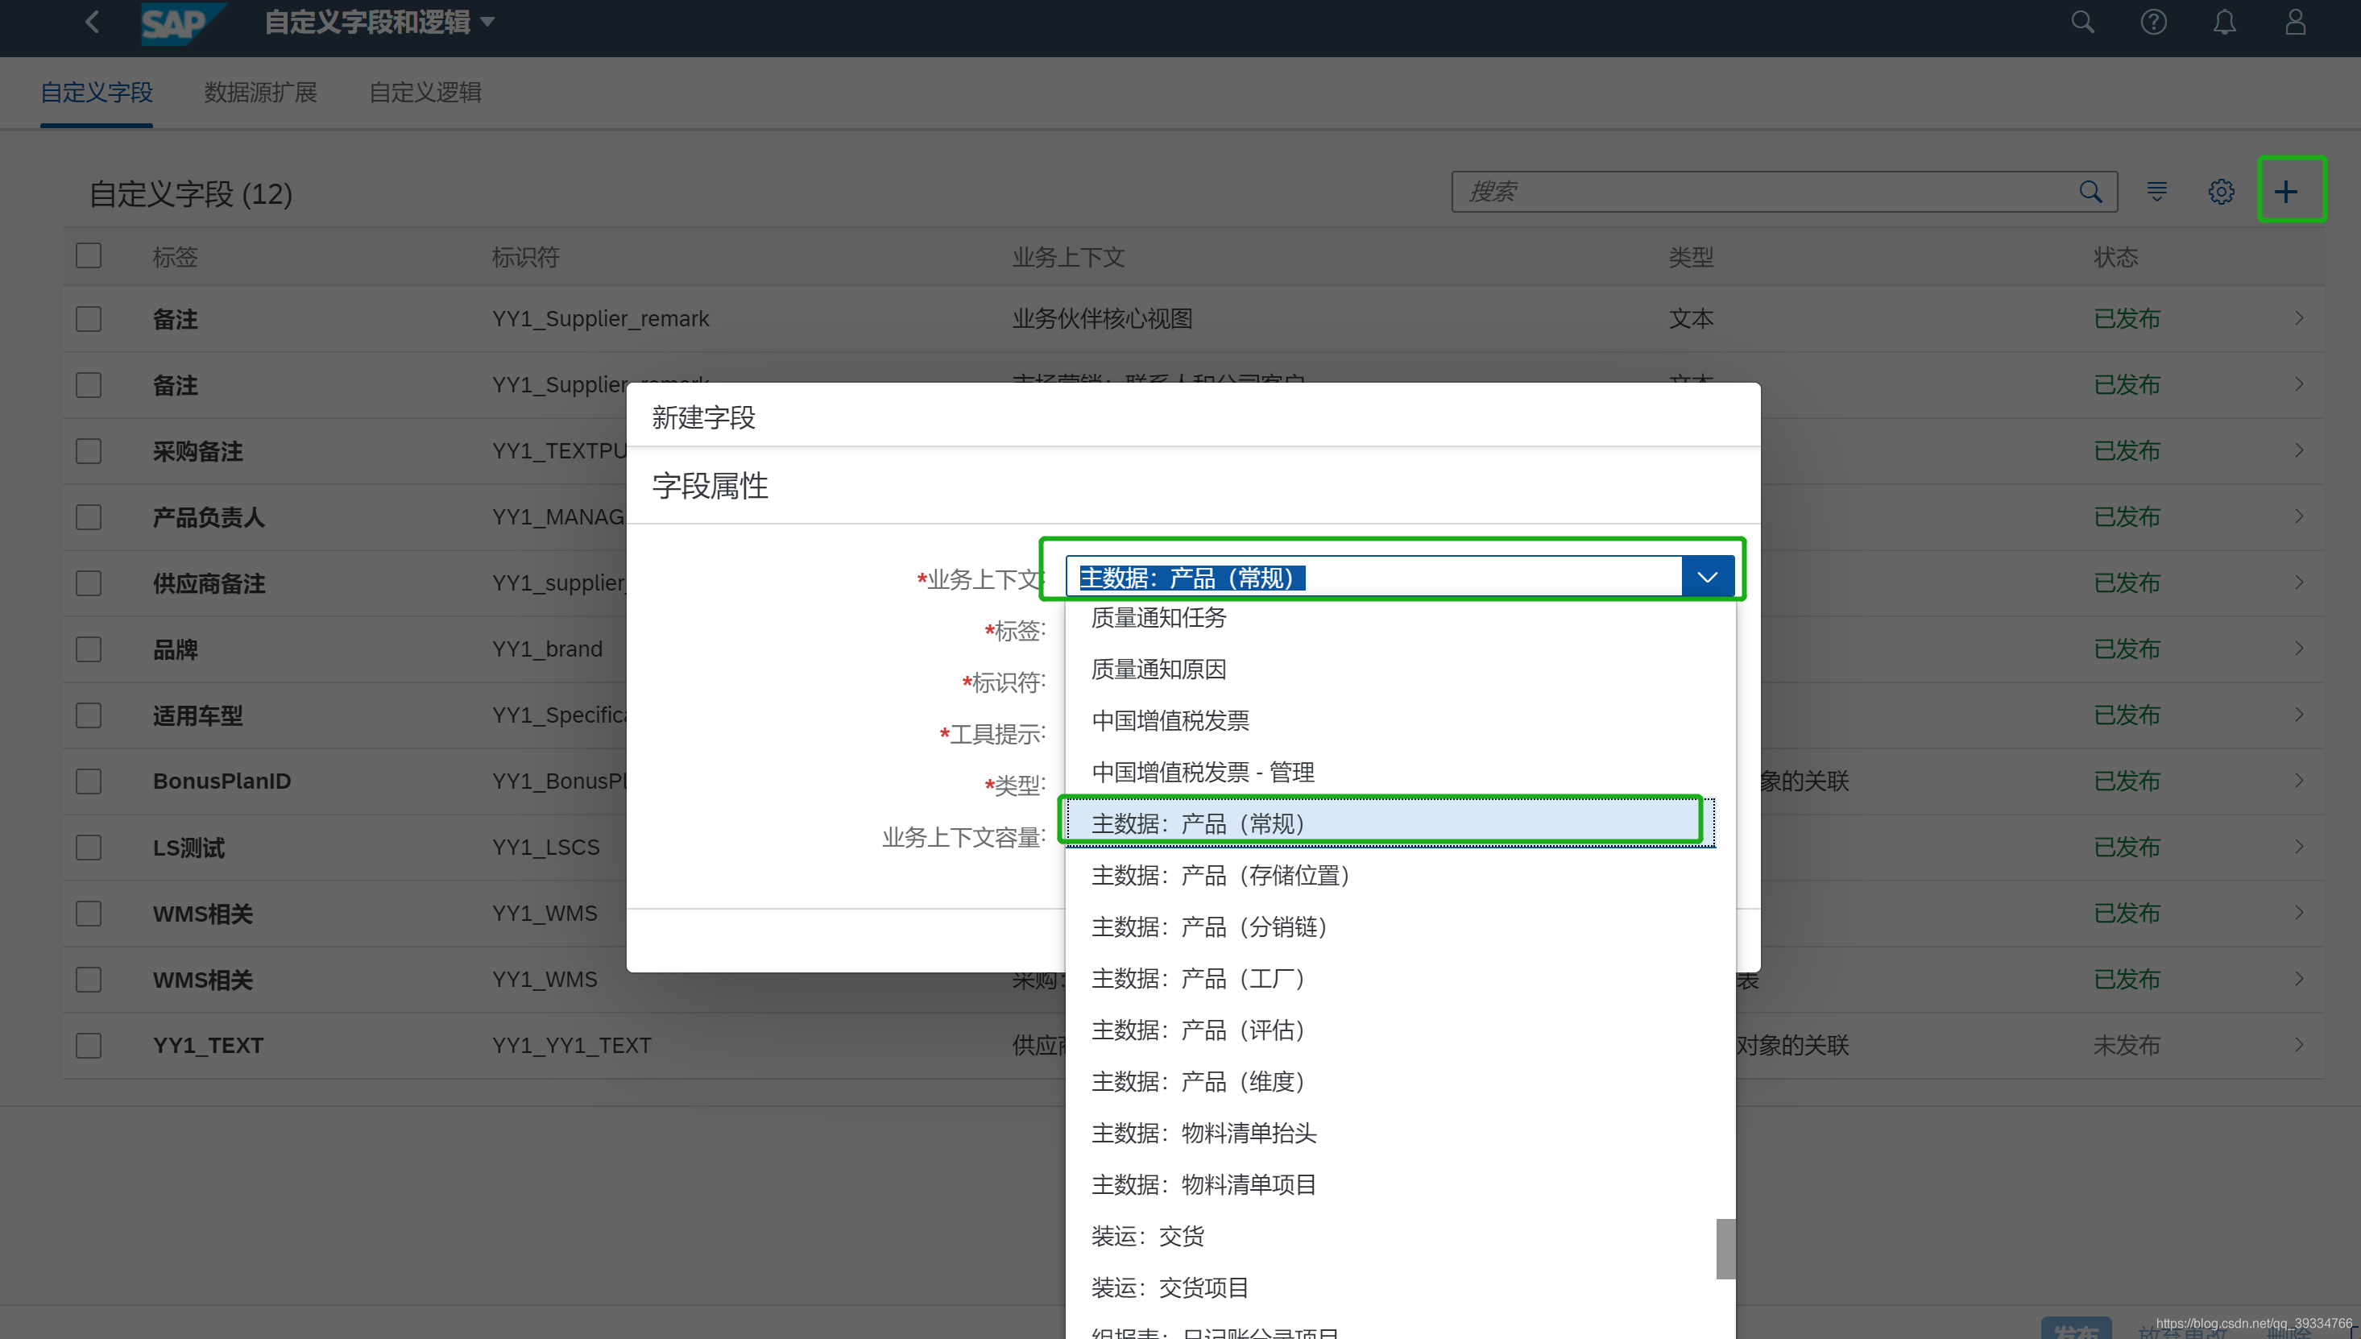Click the 状态 column header

coord(2115,258)
